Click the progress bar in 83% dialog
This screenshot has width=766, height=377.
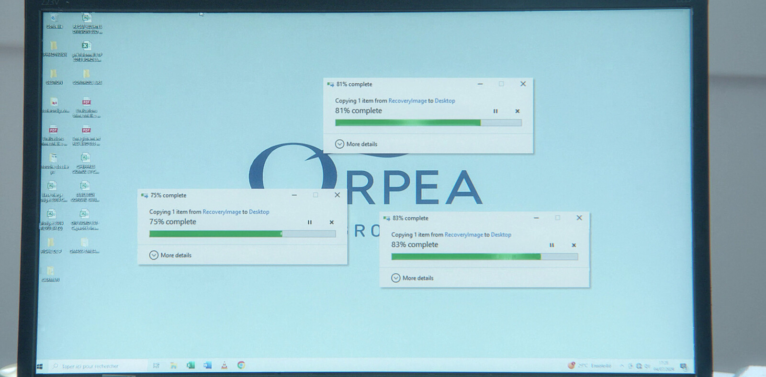tap(484, 257)
